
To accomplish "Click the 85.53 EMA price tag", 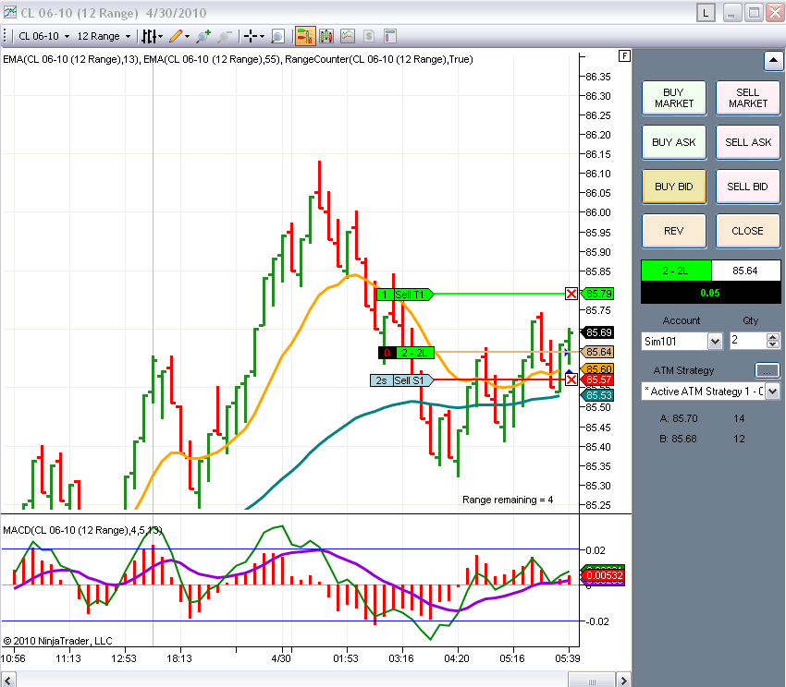I will coord(597,395).
